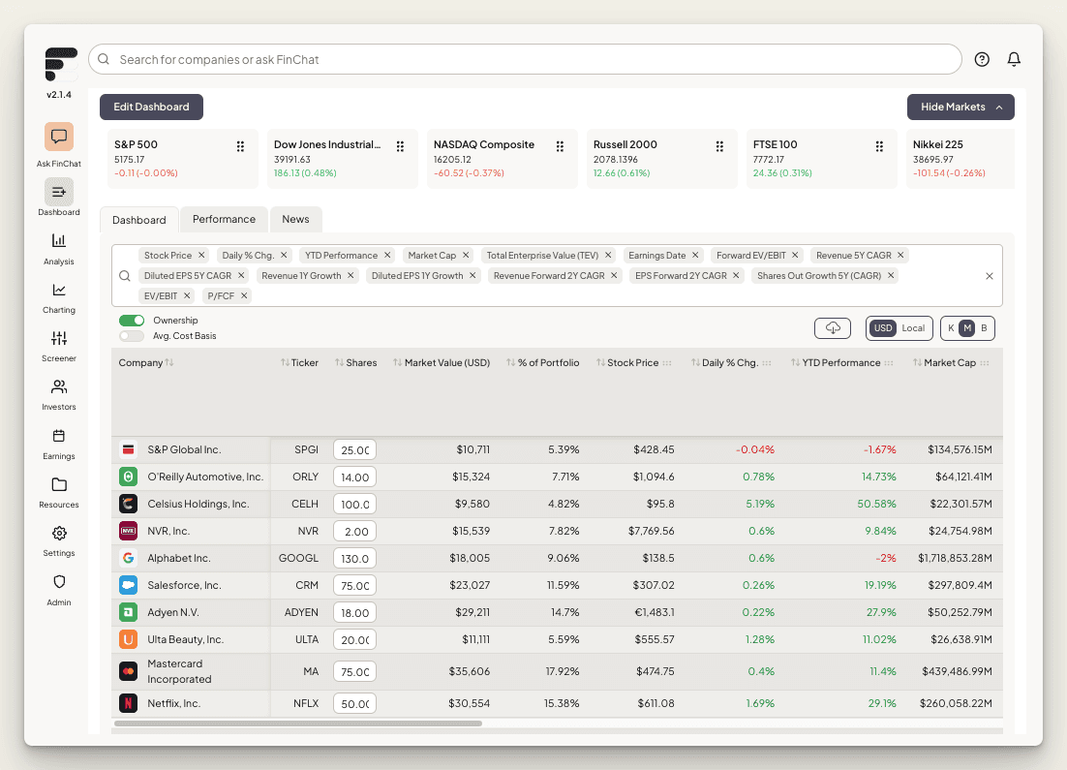The width and height of the screenshot is (1067, 770).
Task: Remove the Market Cap chip
Action: [466, 256]
